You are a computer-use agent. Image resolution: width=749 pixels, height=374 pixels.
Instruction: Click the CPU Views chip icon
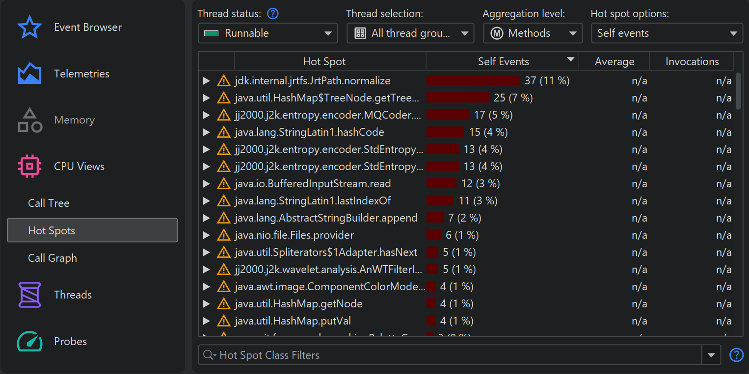(x=29, y=167)
